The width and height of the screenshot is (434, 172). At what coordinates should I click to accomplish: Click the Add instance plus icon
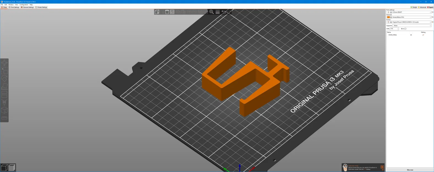189,12
